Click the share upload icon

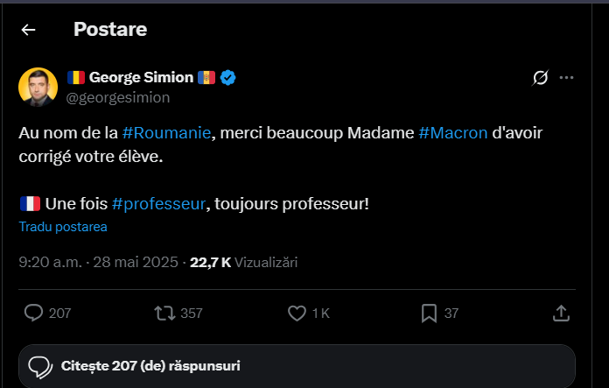coord(562,313)
